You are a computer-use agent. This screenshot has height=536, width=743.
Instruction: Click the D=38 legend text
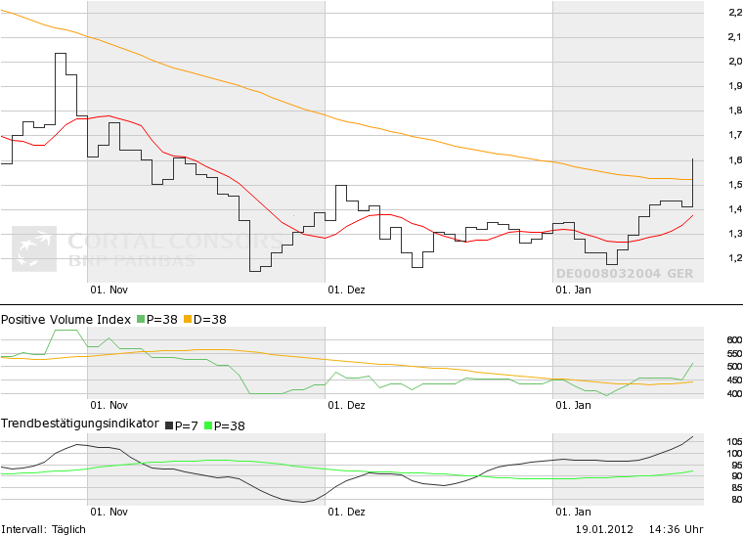210,320
